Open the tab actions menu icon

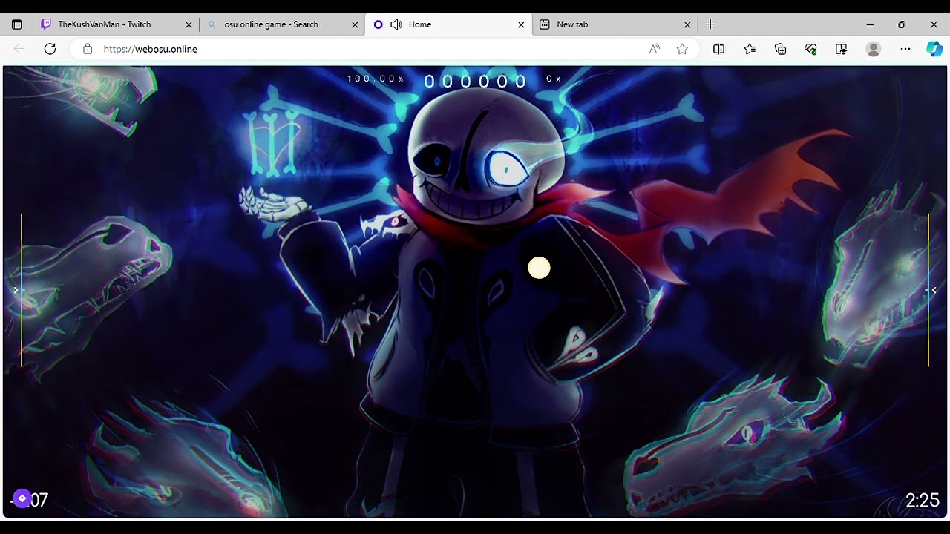tap(16, 24)
